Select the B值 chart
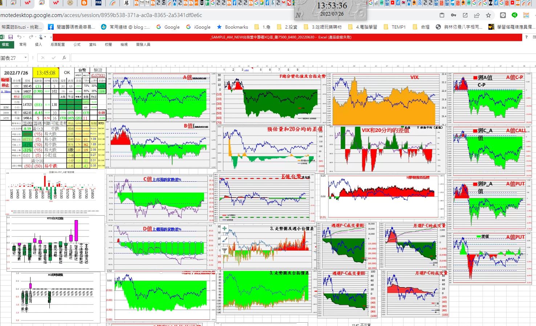This screenshot has width=536, height=326. (161, 145)
